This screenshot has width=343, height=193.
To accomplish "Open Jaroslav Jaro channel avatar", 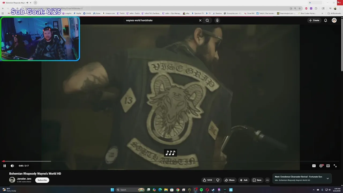I will [12, 180].
